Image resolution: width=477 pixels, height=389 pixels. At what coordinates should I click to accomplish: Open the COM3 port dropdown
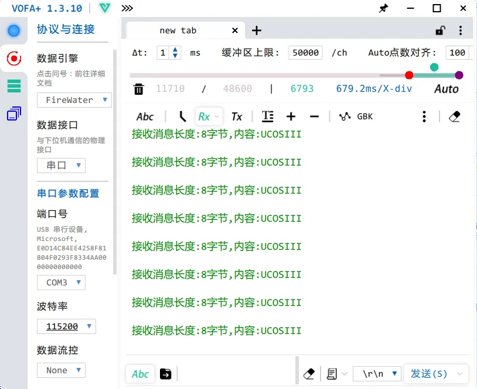61,283
